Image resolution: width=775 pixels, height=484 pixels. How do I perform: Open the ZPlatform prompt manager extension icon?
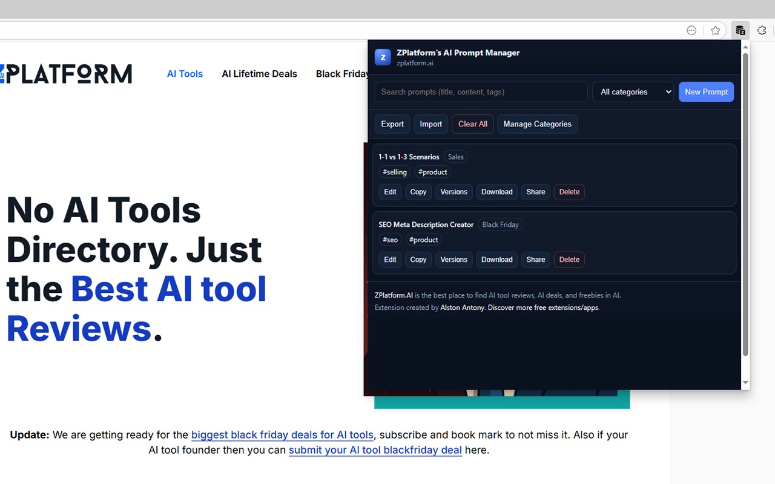740,30
